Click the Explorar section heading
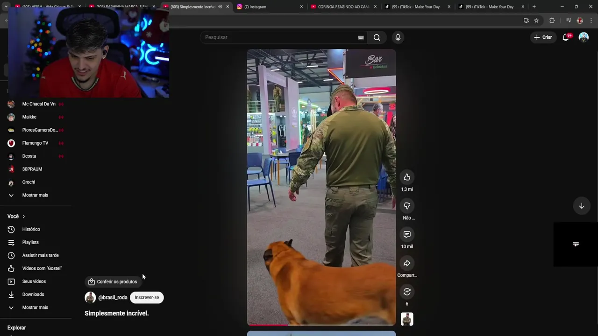This screenshot has height=336, width=598. pos(17,328)
